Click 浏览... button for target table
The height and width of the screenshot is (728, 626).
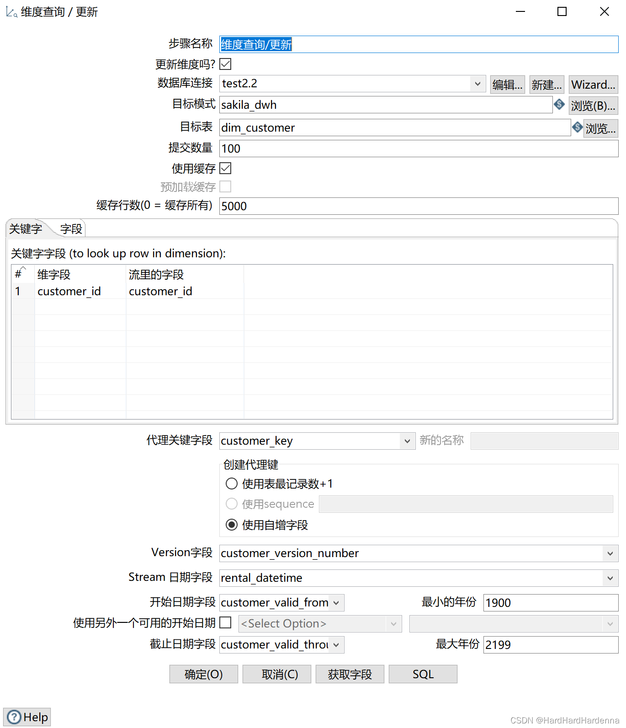(601, 128)
